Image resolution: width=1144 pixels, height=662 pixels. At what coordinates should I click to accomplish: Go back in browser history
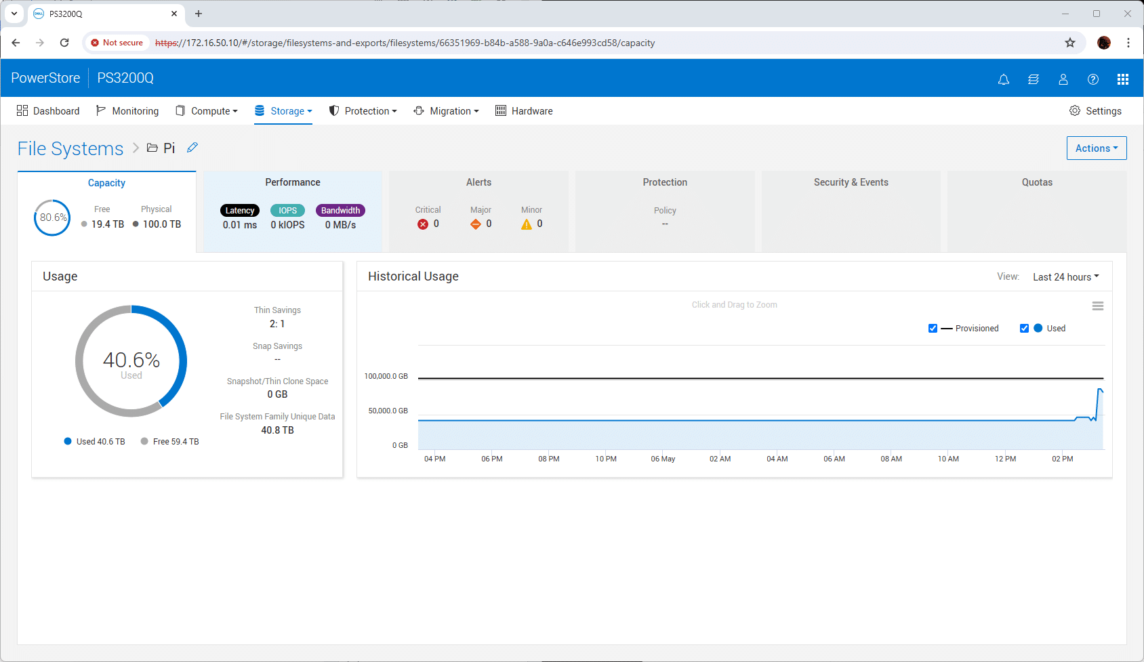[16, 43]
